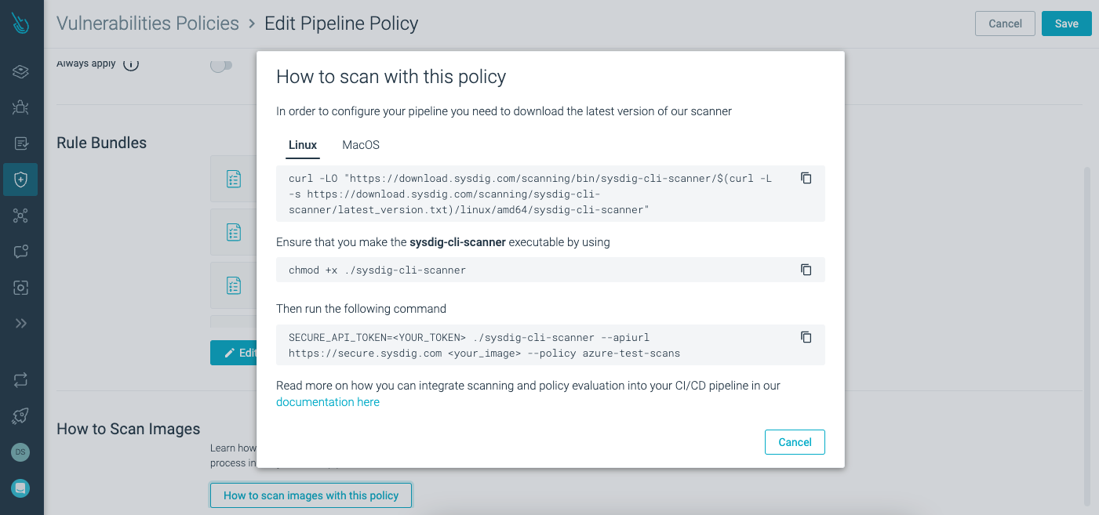Copy the curl download command
Image resolution: width=1099 pixels, height=515 pixels.
coord(806,178)
